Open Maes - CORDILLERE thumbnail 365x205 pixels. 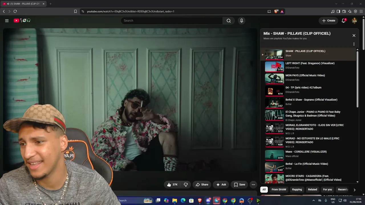[x=274, y=155]
